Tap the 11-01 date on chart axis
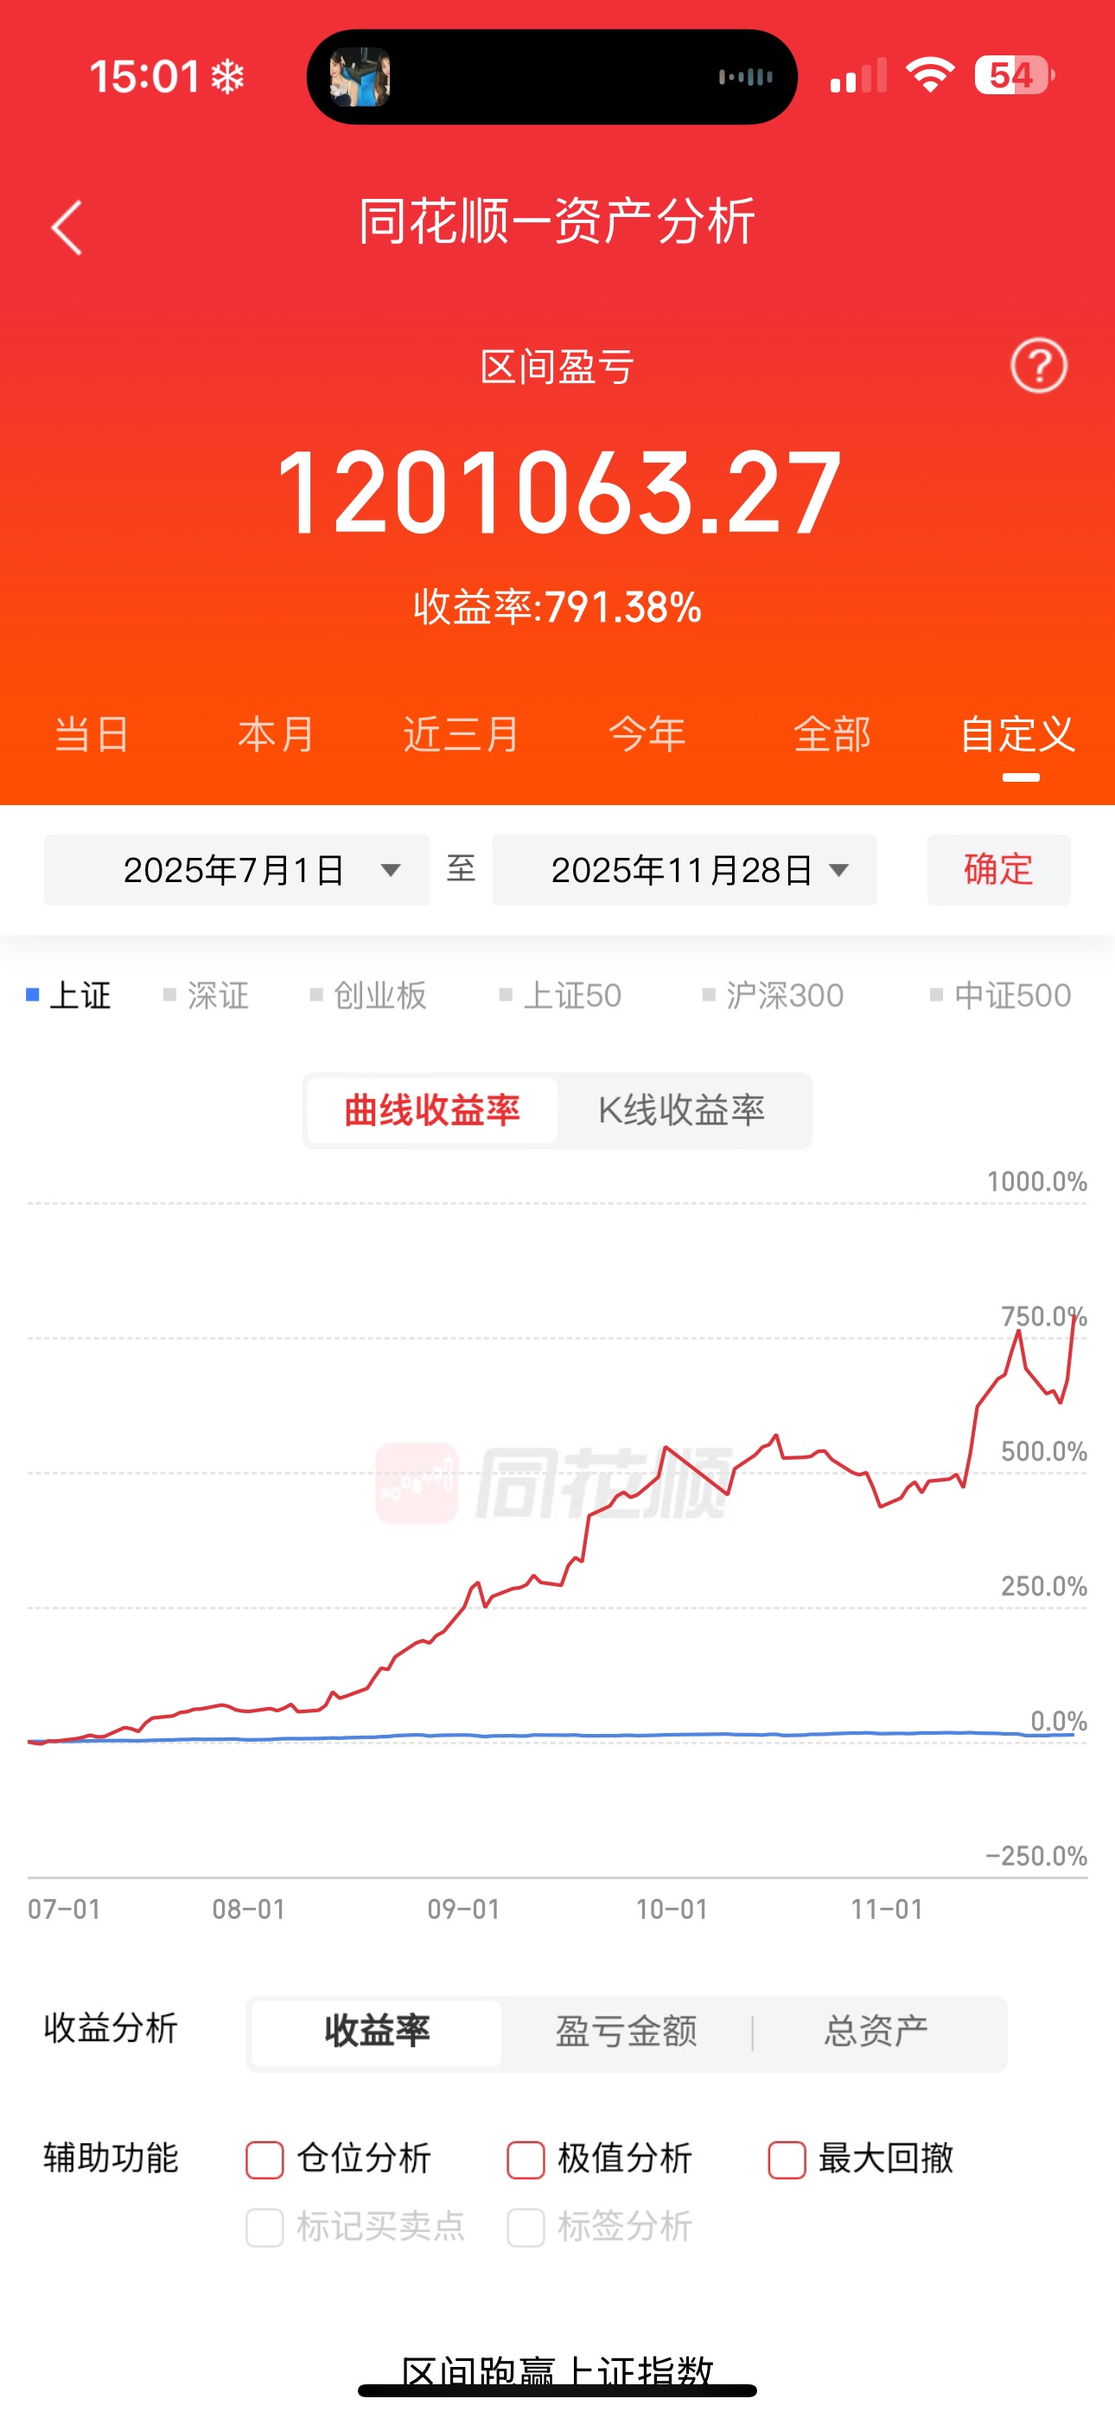 click(887, 1910)
